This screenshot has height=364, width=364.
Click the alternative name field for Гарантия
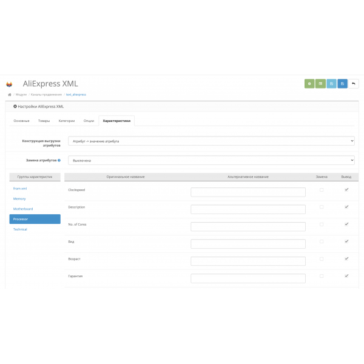[x=248, y=278]
